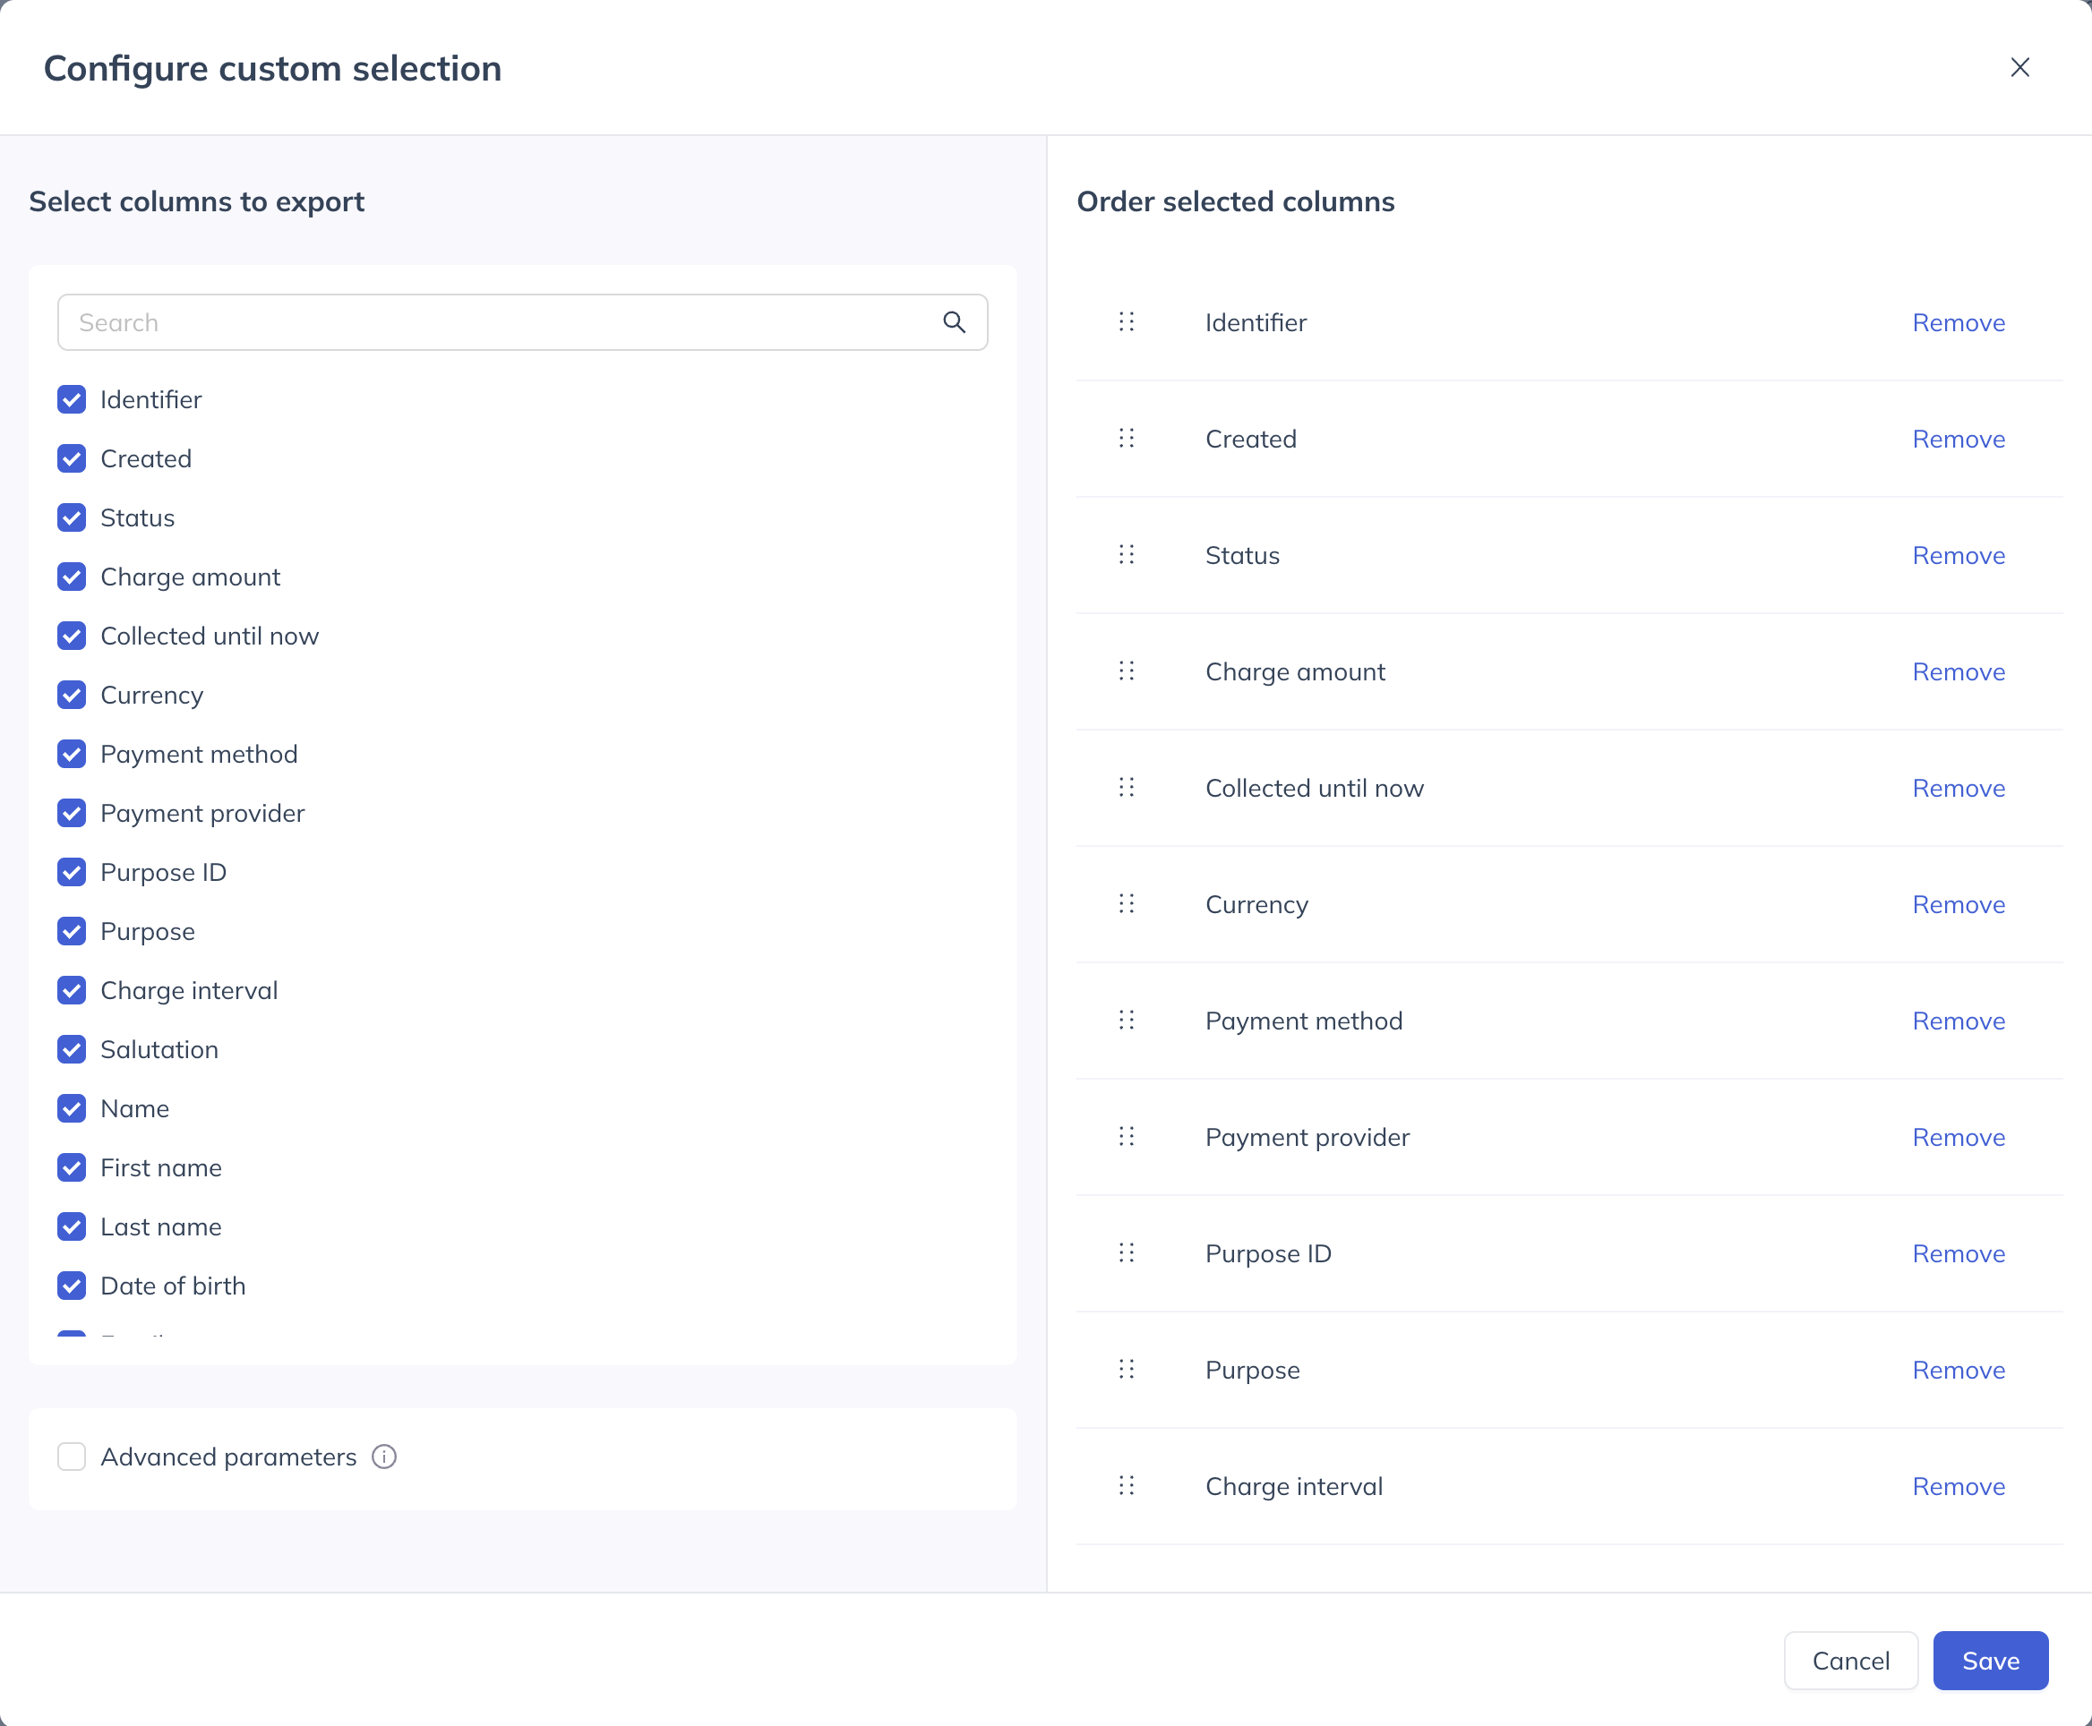Screen dimensions: 2092x1726
Task: Click the drag handle for the Status row
Action: 1126,555
